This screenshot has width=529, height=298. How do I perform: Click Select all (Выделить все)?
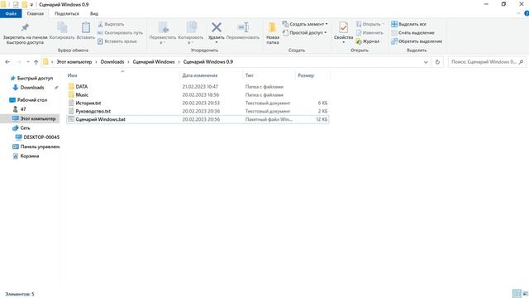tap(408, 24)
